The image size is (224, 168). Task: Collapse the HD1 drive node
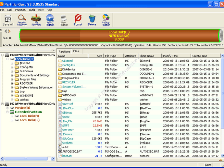pyautogui.click(x=2, y=104)
